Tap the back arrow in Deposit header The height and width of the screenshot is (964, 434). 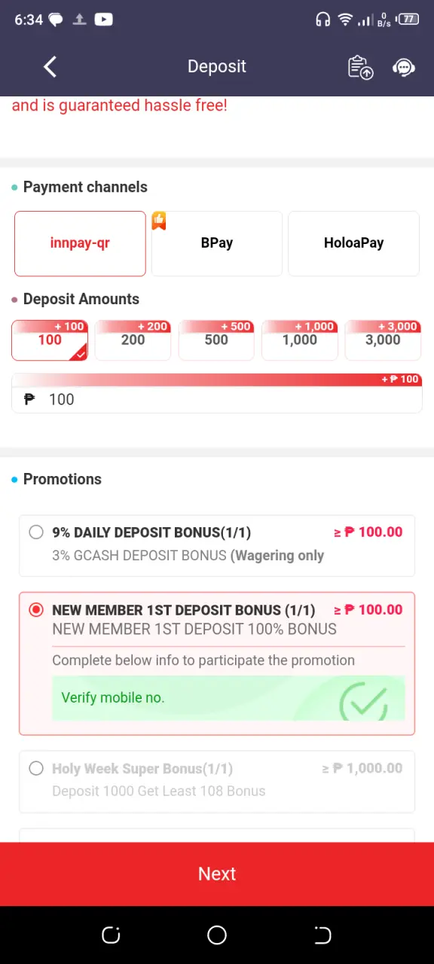point(50,67)
